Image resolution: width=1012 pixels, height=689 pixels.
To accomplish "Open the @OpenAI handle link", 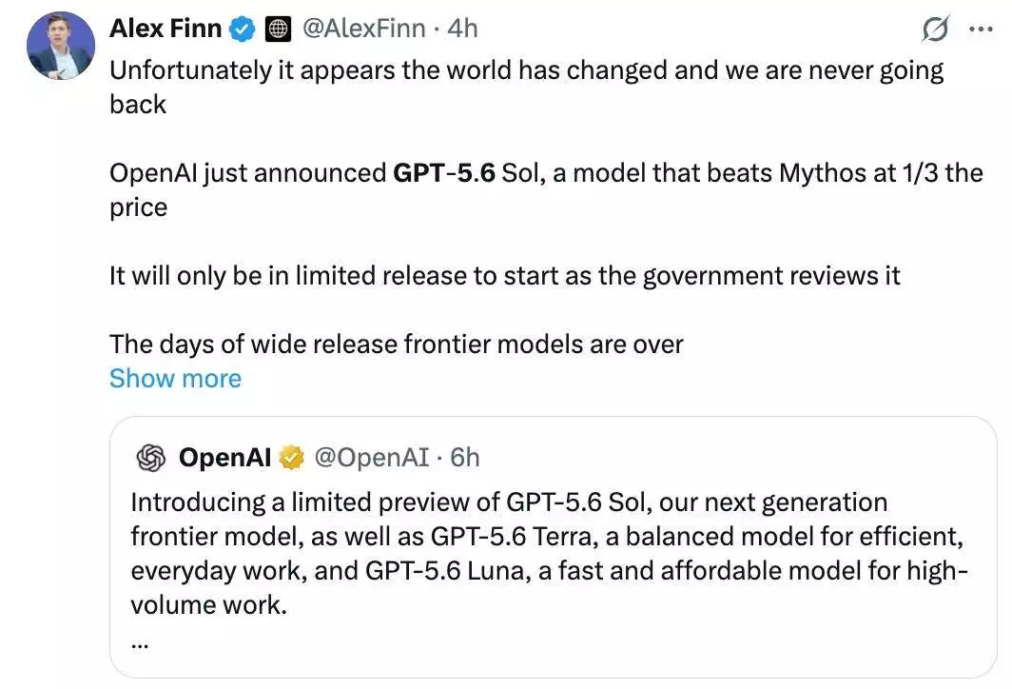I will click(372, 457).
